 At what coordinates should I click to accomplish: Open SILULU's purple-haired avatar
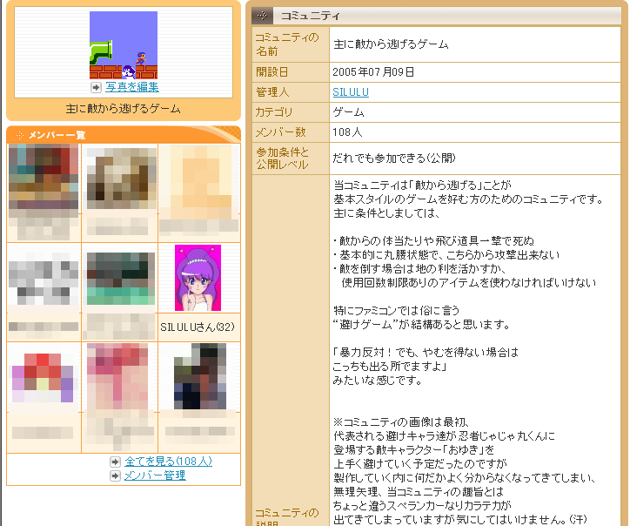click(198, 278)
